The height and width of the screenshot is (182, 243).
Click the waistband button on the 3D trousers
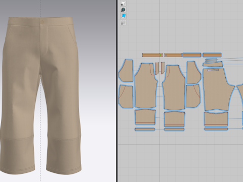pyautogui.click(x=42, y=22)
